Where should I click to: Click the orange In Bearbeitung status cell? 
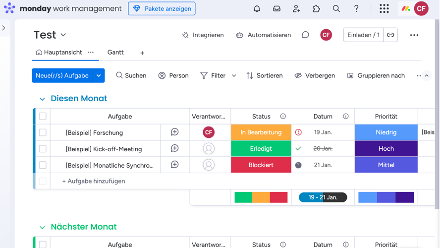[261, 132]
